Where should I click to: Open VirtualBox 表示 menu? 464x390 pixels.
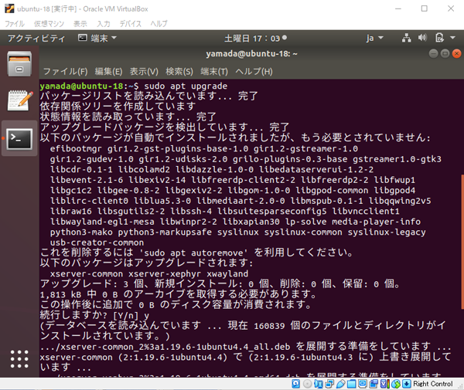click(x=80, y=24)
